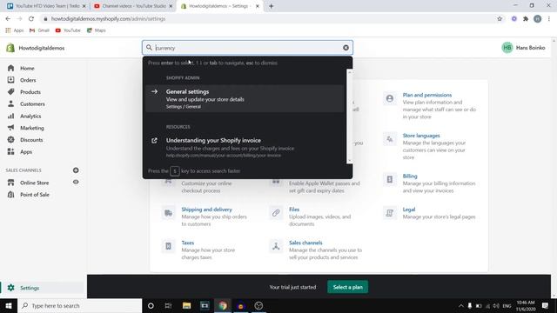Click the Point of Sale bag icon

point(11,195)
